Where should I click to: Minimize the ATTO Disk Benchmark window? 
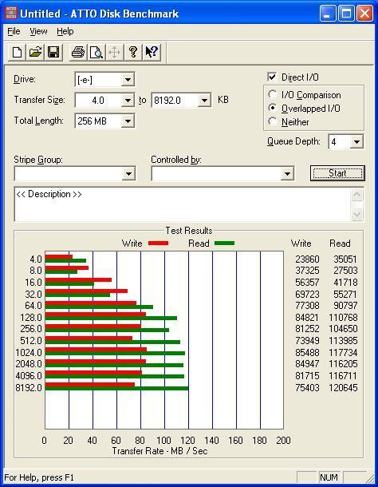pyautogui.click(x=328, y=14)
